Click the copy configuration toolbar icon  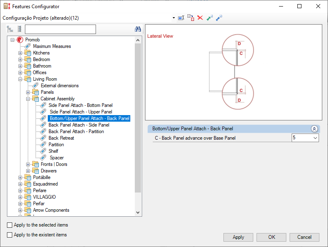coord(191,18)
